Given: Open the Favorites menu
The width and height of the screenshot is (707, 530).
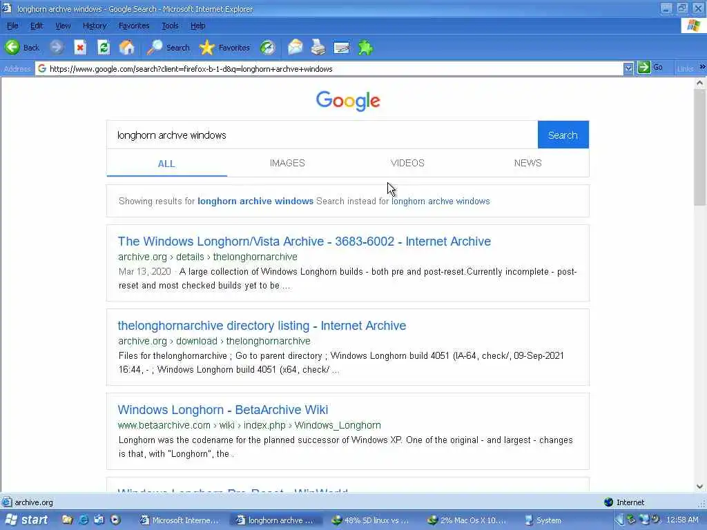Looking at the screenshot, I should (x=134, y=26).
